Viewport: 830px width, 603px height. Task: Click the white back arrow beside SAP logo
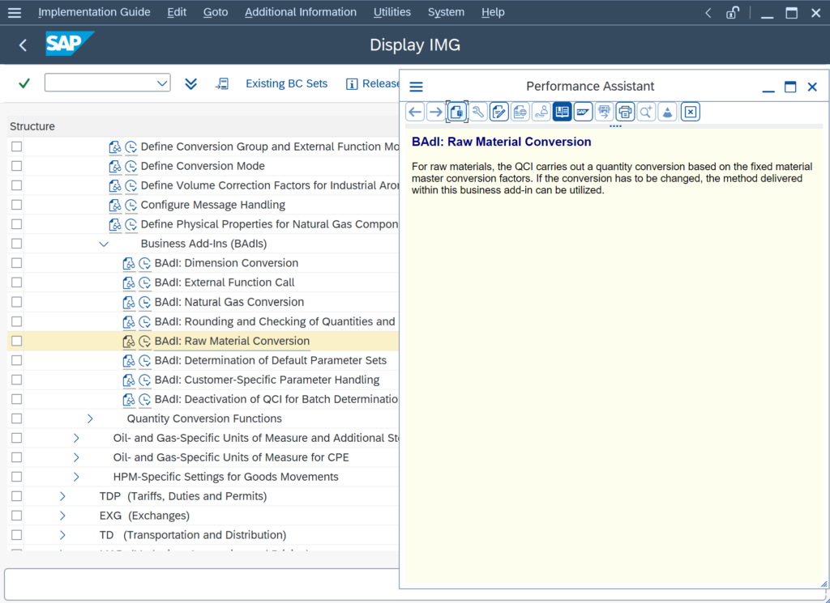point(23,45)
